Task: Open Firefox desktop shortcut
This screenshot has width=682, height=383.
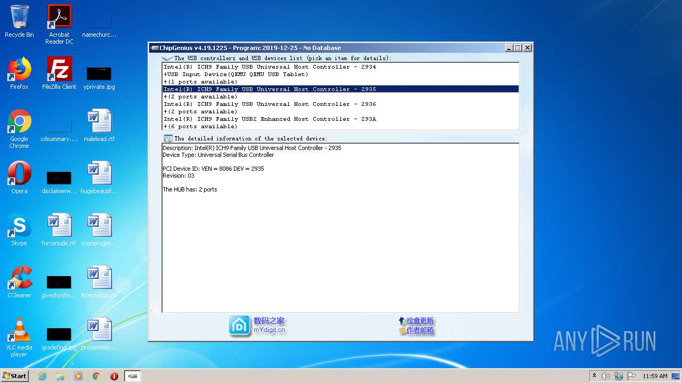Action: (19, 73)
